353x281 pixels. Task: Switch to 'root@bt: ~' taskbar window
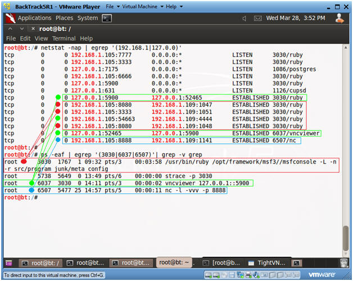coord(174,262)
